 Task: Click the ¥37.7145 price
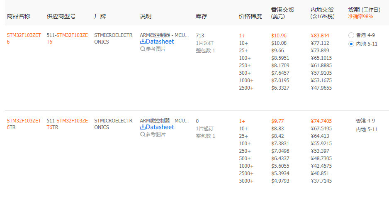(321, 181)
